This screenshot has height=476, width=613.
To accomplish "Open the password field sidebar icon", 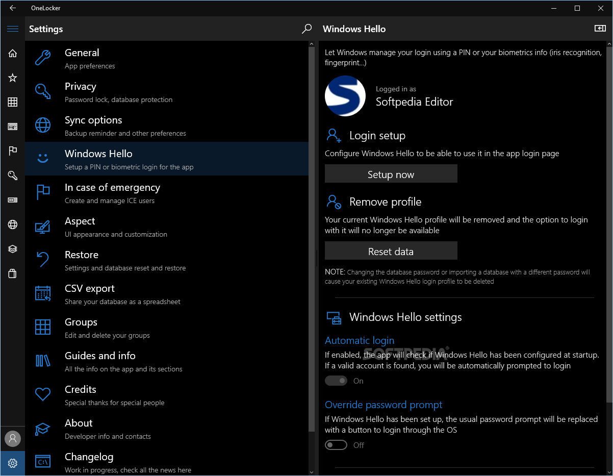I will coord(13,200).
